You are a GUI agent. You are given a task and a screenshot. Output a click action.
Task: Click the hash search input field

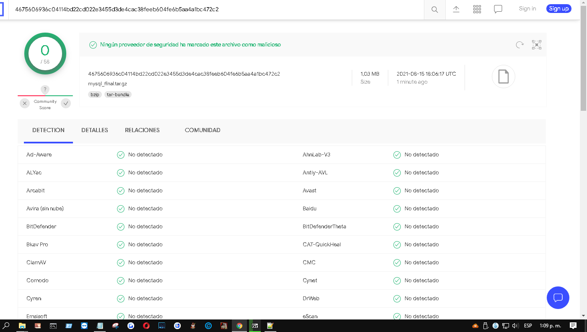click(x=216, y=9)
